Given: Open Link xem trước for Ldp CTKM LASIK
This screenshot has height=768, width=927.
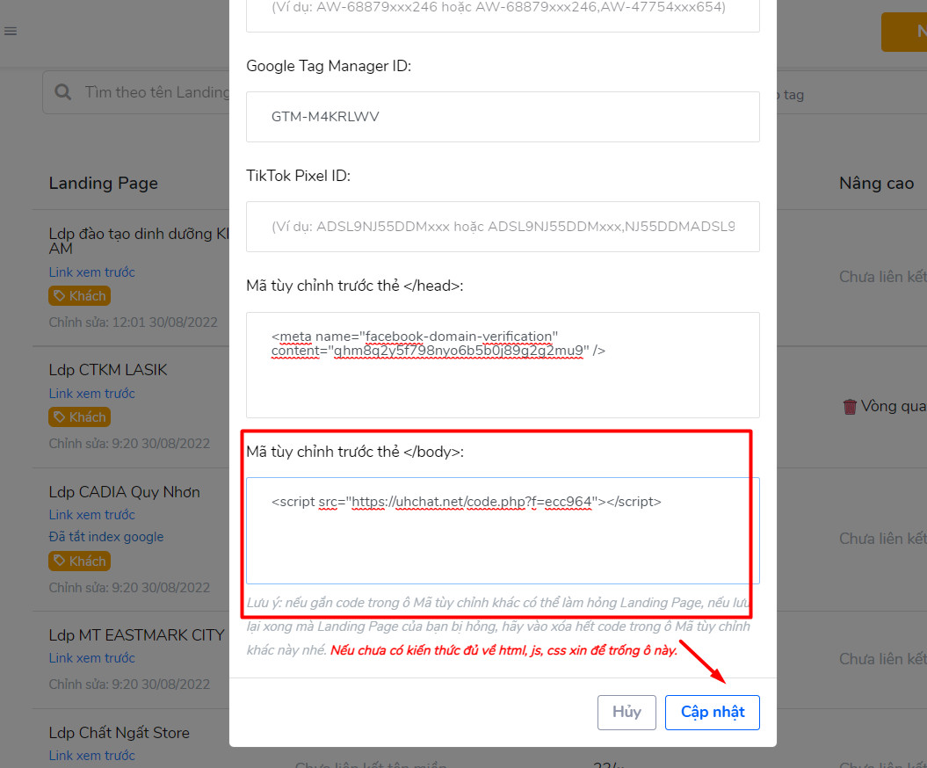Looking at the screenshot, I should point(91,393).
